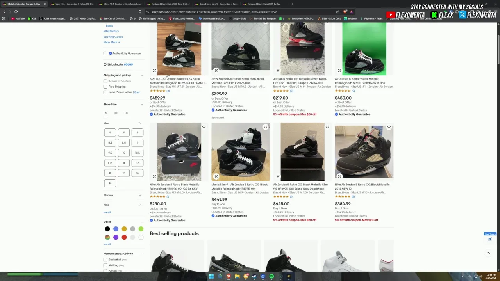Add $250.00 Nike Air Jordan listing to watchlist
The image size is (500, 281).
pos(204,127)
